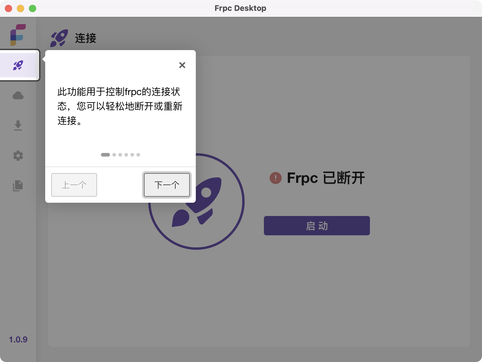Click the red disconnected warning icon
The width and height of the screenshot is (482, 362).
click(276, 178)
